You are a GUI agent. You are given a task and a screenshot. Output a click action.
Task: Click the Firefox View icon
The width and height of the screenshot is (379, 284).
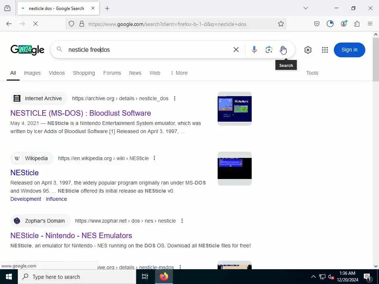[7, 8]
